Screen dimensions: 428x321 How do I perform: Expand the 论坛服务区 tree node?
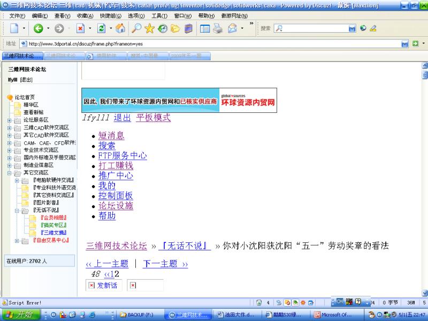coord(9,120)
